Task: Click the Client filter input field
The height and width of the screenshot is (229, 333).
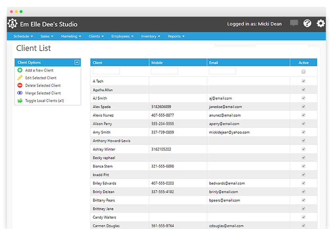Action: point(106,71)
